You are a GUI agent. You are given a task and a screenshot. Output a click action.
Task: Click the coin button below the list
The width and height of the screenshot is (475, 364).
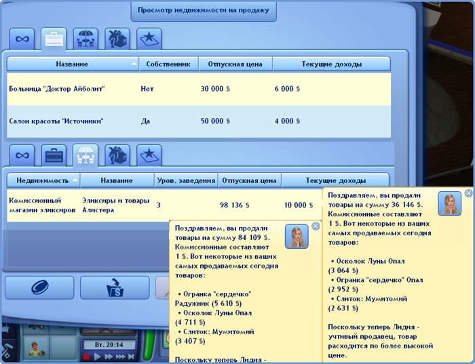(39, 287)
